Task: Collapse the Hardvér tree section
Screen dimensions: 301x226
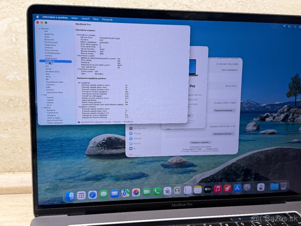Action: [39, 29]
